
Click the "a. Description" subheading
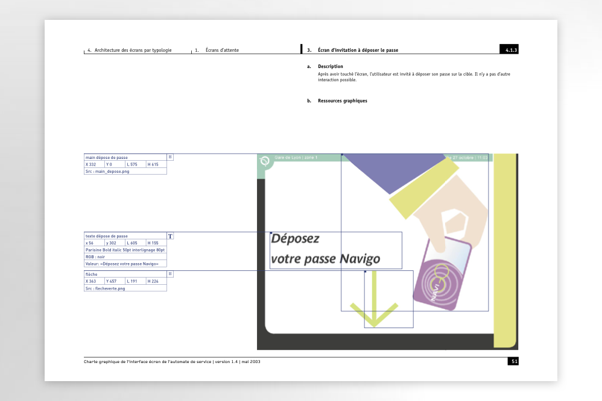point(325,66)
